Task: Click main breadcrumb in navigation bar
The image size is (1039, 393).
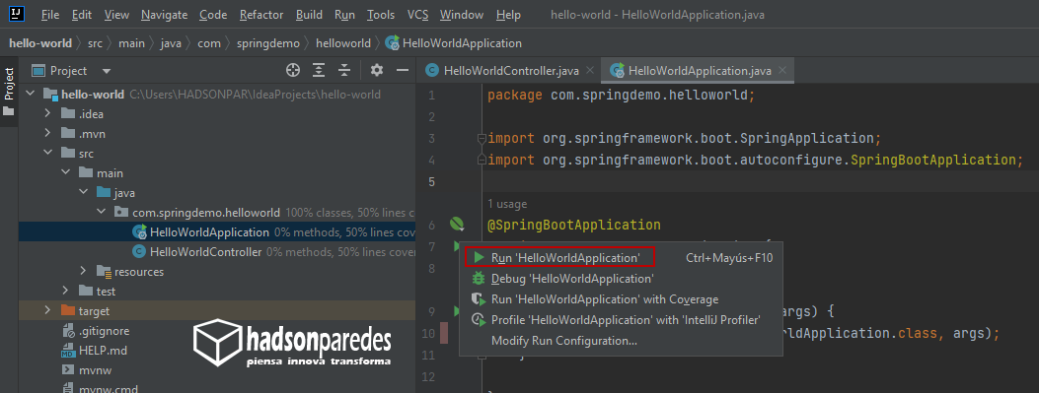Action: [131, 43]
